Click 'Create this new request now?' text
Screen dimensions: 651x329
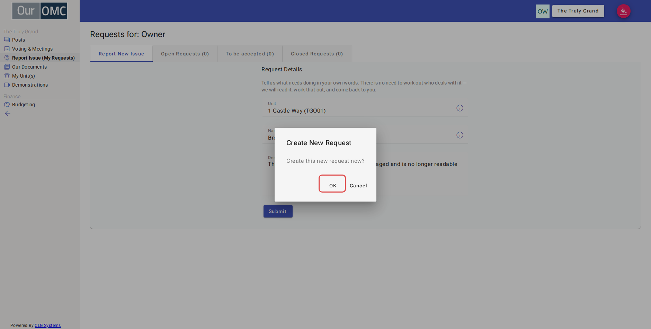(325, 161)
